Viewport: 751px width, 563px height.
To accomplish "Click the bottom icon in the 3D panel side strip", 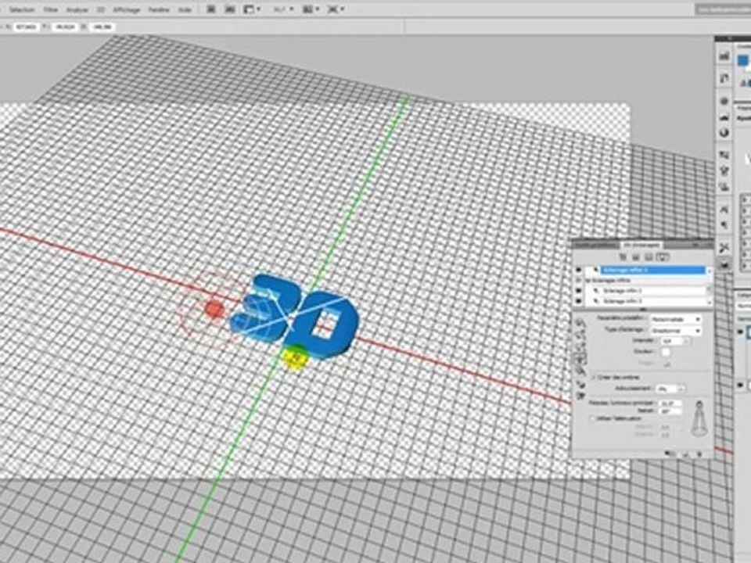I will click(x=580, y=396).
